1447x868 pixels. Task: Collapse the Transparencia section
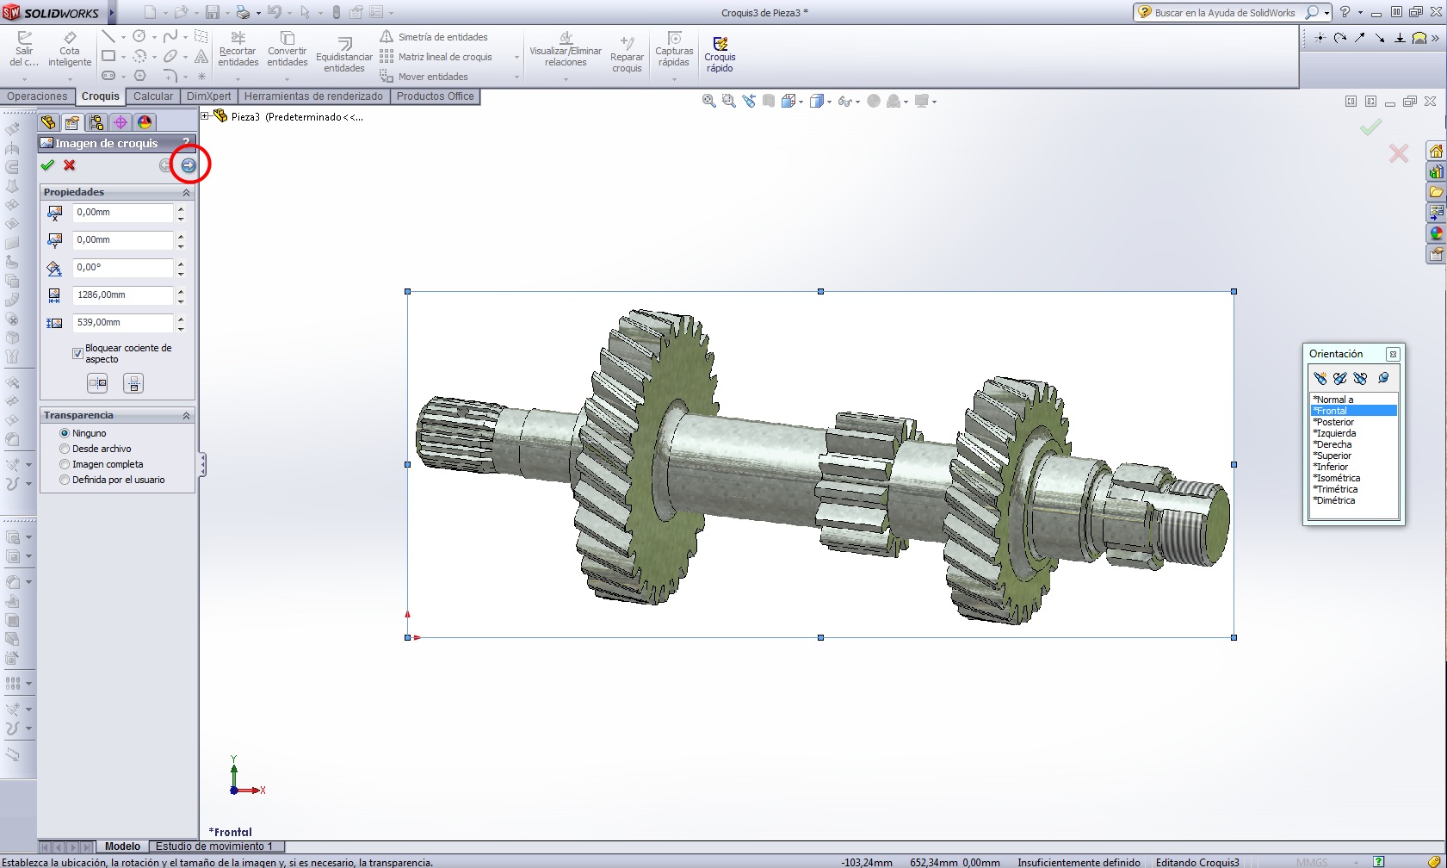(x=186, y=416)
